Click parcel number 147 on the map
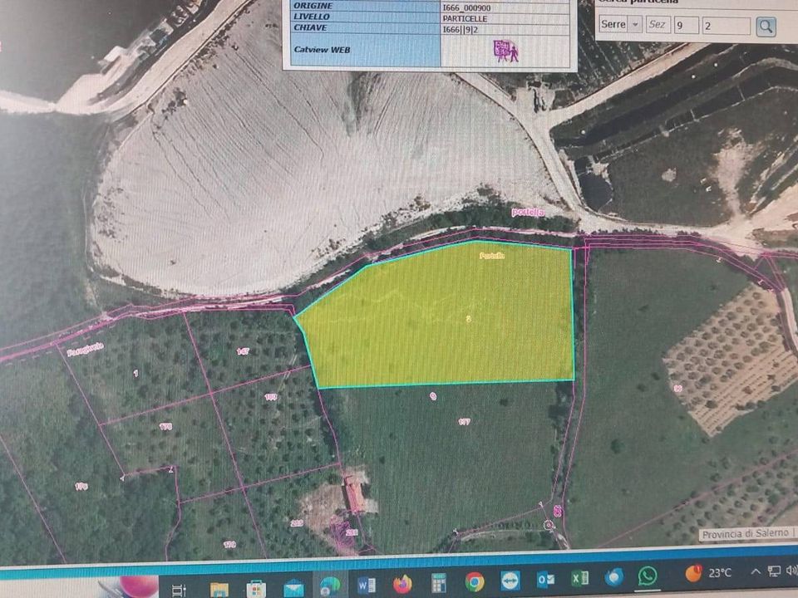Image resolution: width=798 pixels, height=598 pixels. tap(243, 351)
